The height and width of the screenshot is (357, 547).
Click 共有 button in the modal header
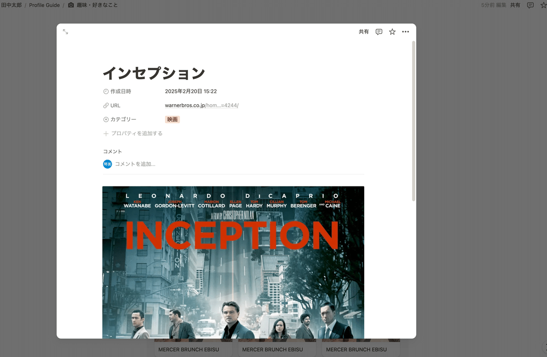364,32
